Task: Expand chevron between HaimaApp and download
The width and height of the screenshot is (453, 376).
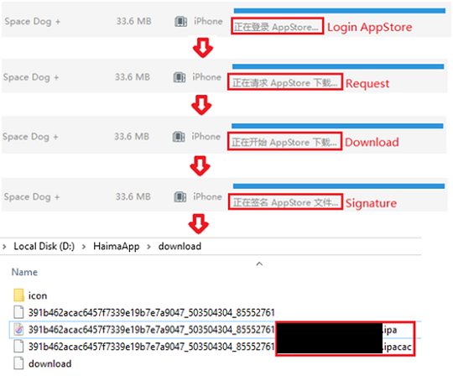Action: point(148,247)
